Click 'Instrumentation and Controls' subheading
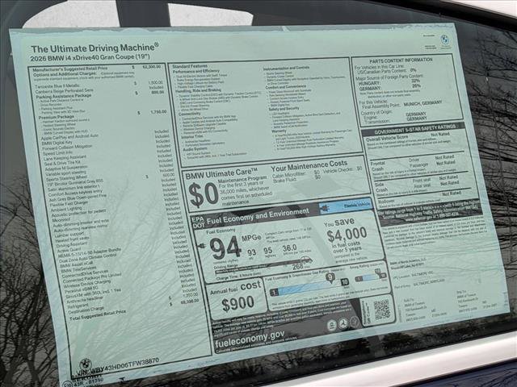 point(286,68)
